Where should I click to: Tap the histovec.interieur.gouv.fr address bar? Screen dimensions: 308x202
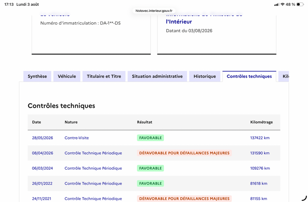click(x=154, y=11)
